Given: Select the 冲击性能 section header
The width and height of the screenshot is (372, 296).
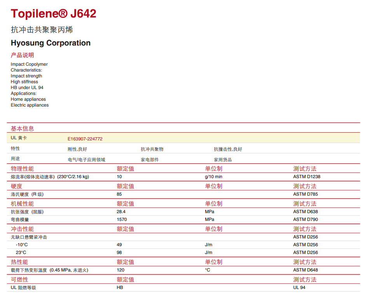Looking at the screenshot, I should [x=22, y=229].
